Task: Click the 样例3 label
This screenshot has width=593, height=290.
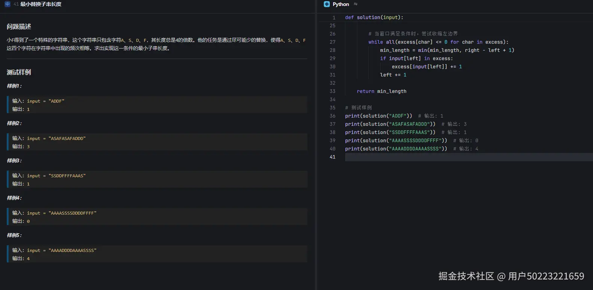Action: 14,160
